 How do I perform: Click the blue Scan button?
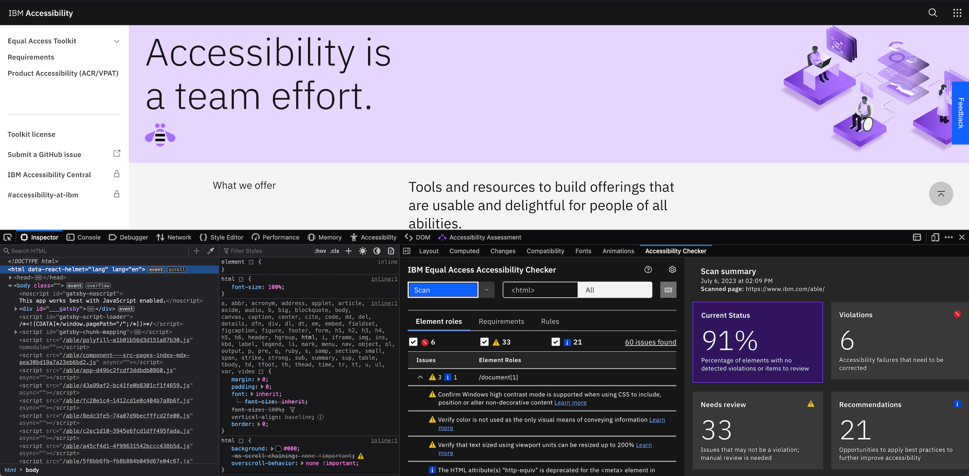click(x=443, y=290)
